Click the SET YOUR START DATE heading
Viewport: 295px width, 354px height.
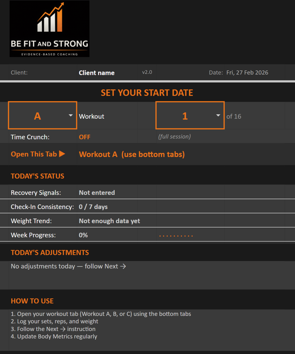point(147,93)
